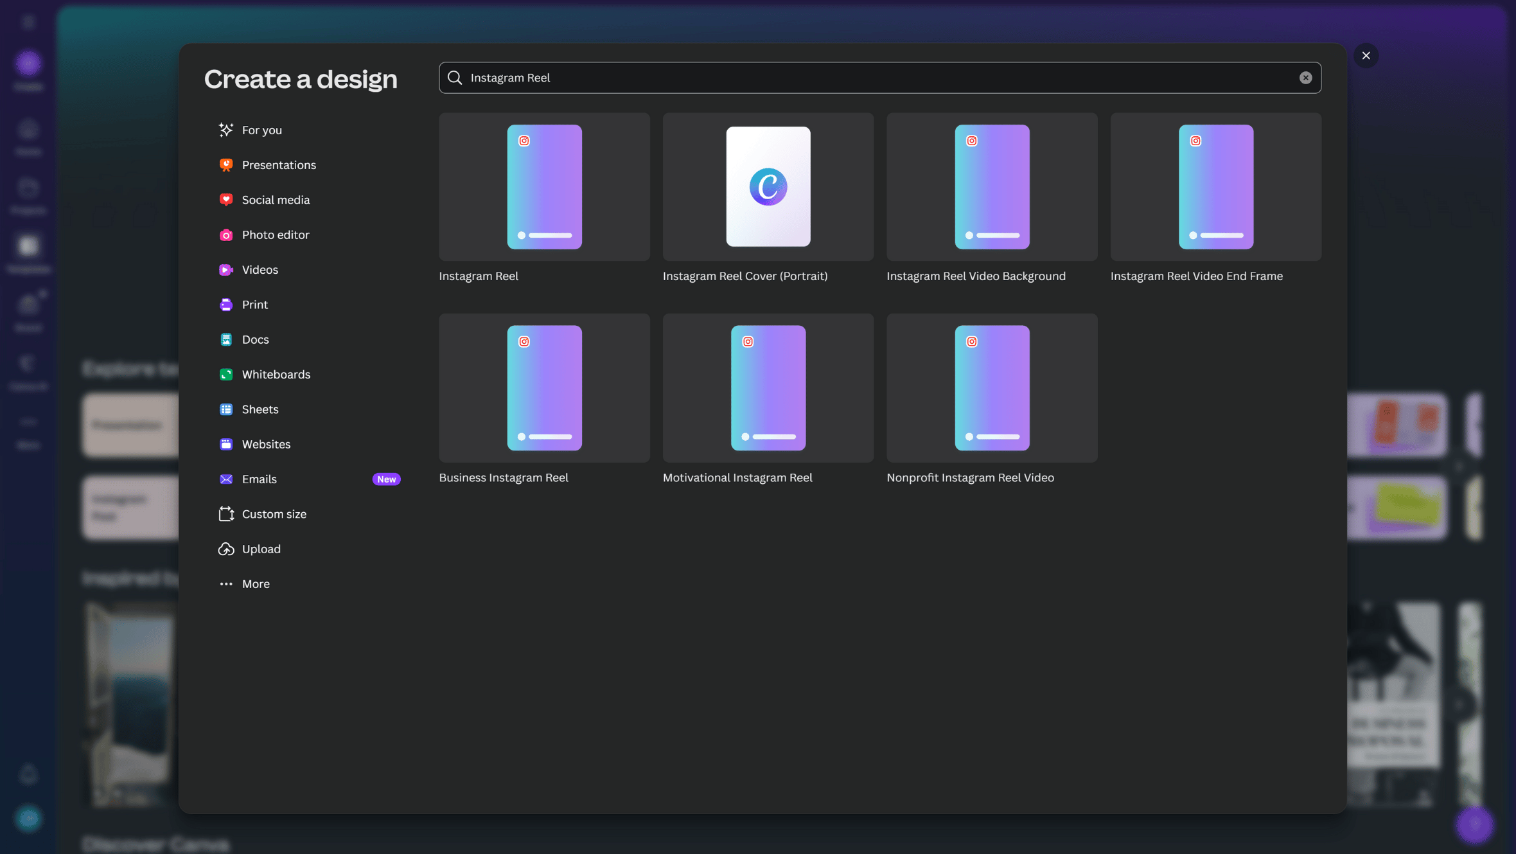Image resolution: width=1516 pixels, height=854 pixels.
Task: Expand the More options entry
Action: [255, 584]
